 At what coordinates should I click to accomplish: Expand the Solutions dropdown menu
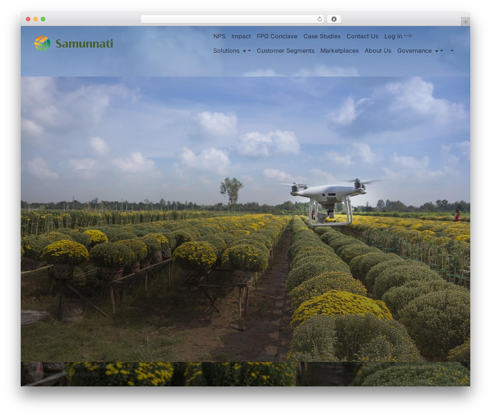click(232, 51)
